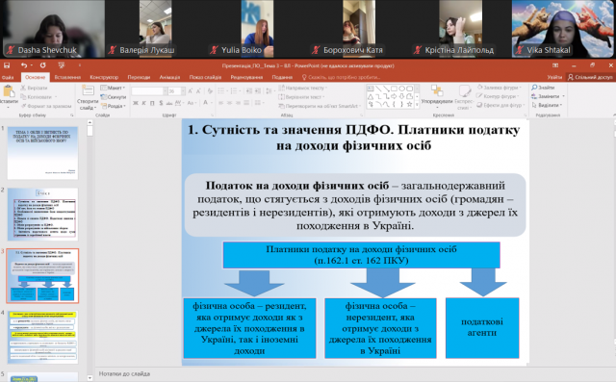Switch to the Анімація ribbon tab
The height and width of the screenshot is (382, 616).
point(169,77)
